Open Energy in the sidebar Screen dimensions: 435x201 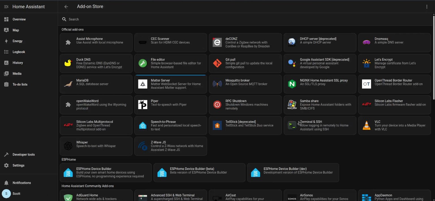coord(29,41)
